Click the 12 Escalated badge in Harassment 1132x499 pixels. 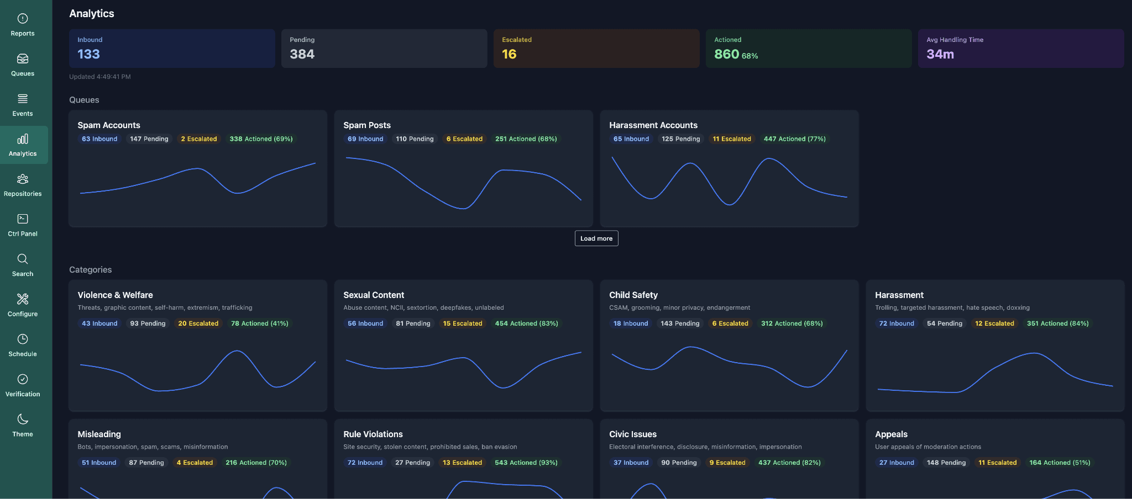click(x=995, y=323)
